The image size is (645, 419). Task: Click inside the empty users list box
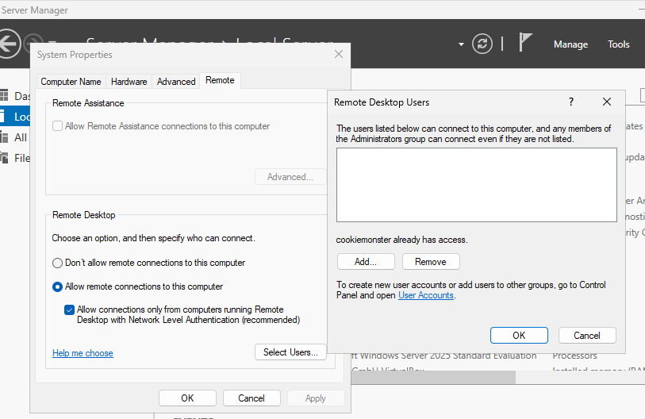coord(476,184)
